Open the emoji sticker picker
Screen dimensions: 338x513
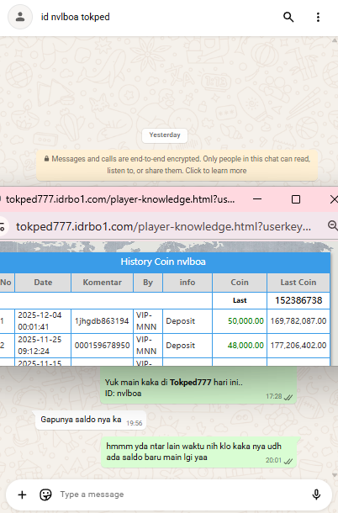coord(45,494)
